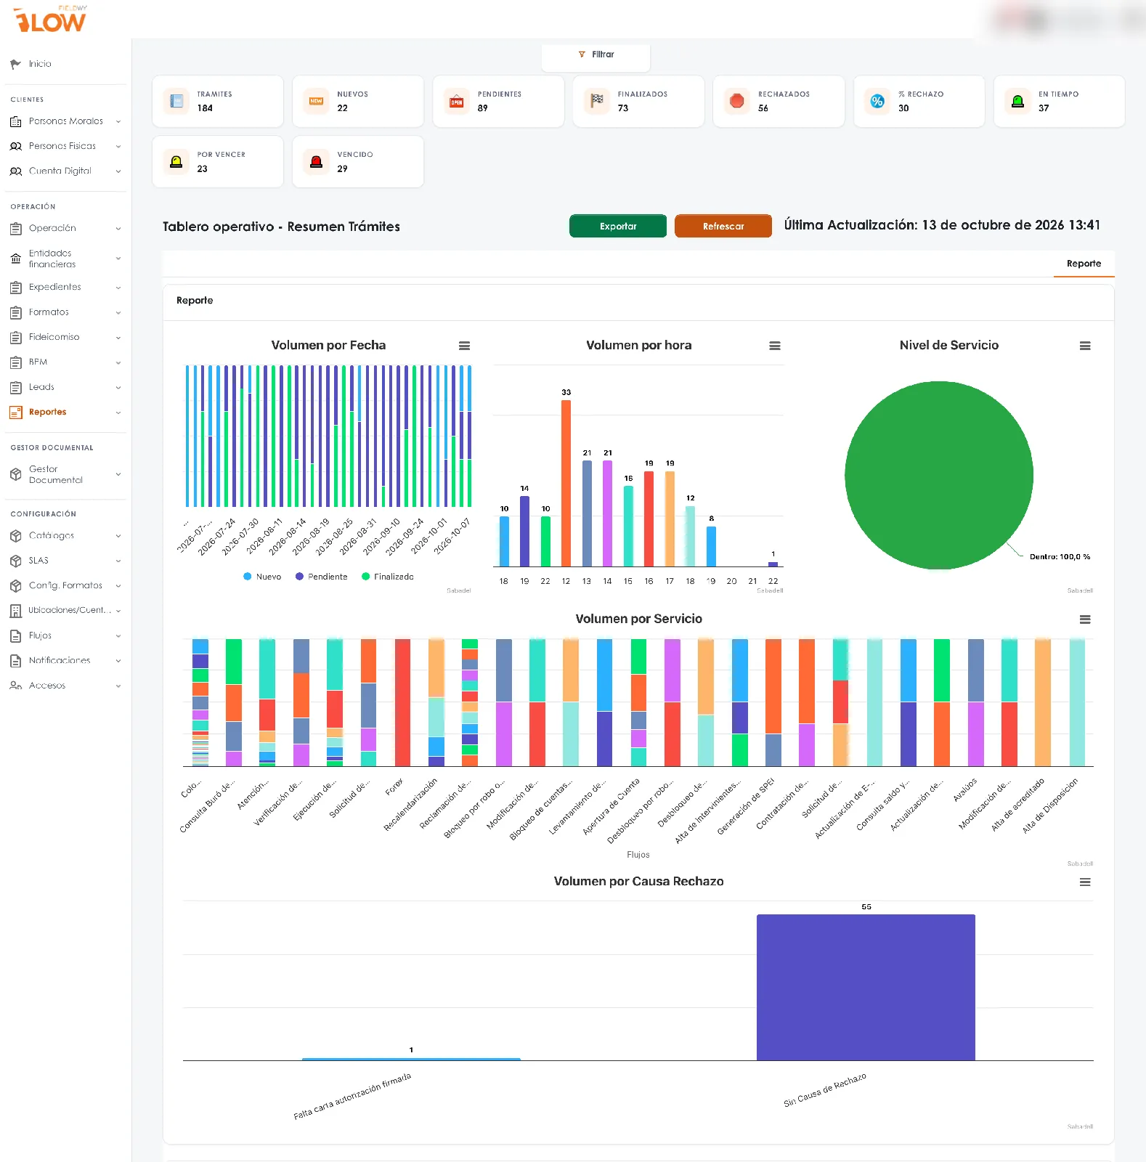This screenshot has width=1146, height=1162.
Task: Expand the Personas Morales chevron
Action: (x=118, y=121)
